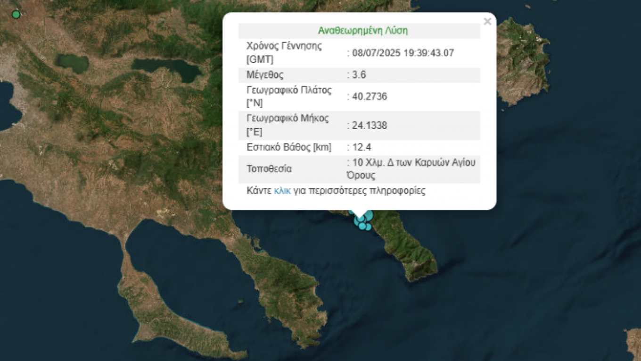Follow the blue 'κλικ' link for more info

click(x=282, y=191)
